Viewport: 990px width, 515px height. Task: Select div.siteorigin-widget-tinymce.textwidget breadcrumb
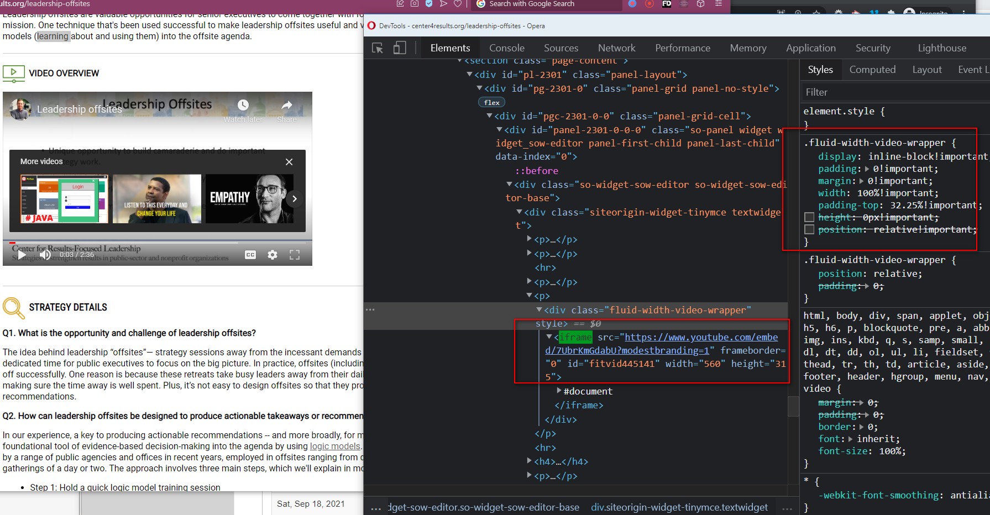[x=679, y=507]
